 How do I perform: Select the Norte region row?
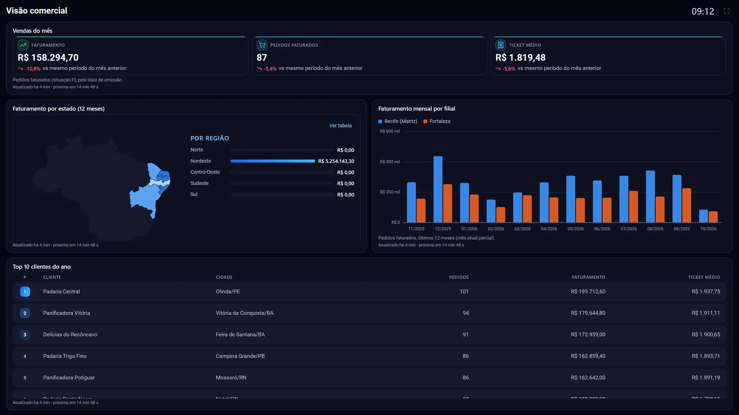(x=272, y=150)
